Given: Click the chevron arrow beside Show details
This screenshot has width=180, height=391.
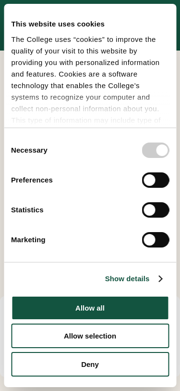Looking at the screenshot, I should tap(161, 279).
